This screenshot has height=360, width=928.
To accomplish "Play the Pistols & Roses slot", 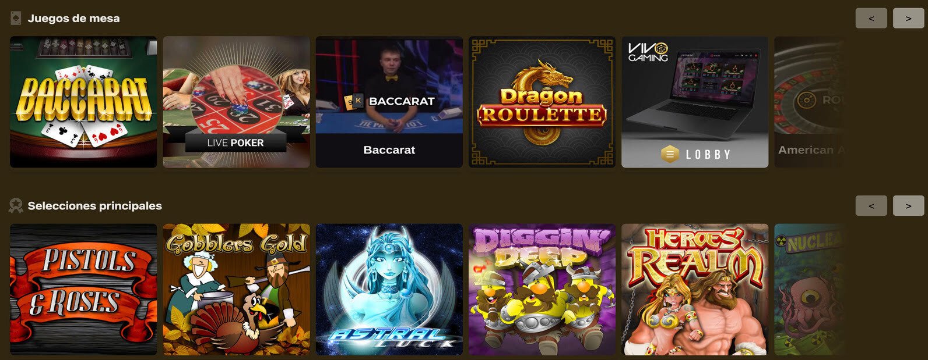I will [x=83, y=290].
